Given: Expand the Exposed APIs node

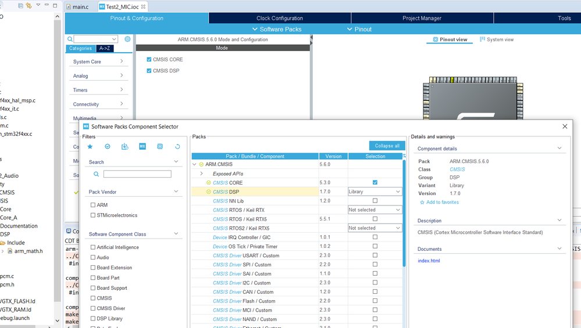Looking at the screenshot, I should tap(202, 174).
